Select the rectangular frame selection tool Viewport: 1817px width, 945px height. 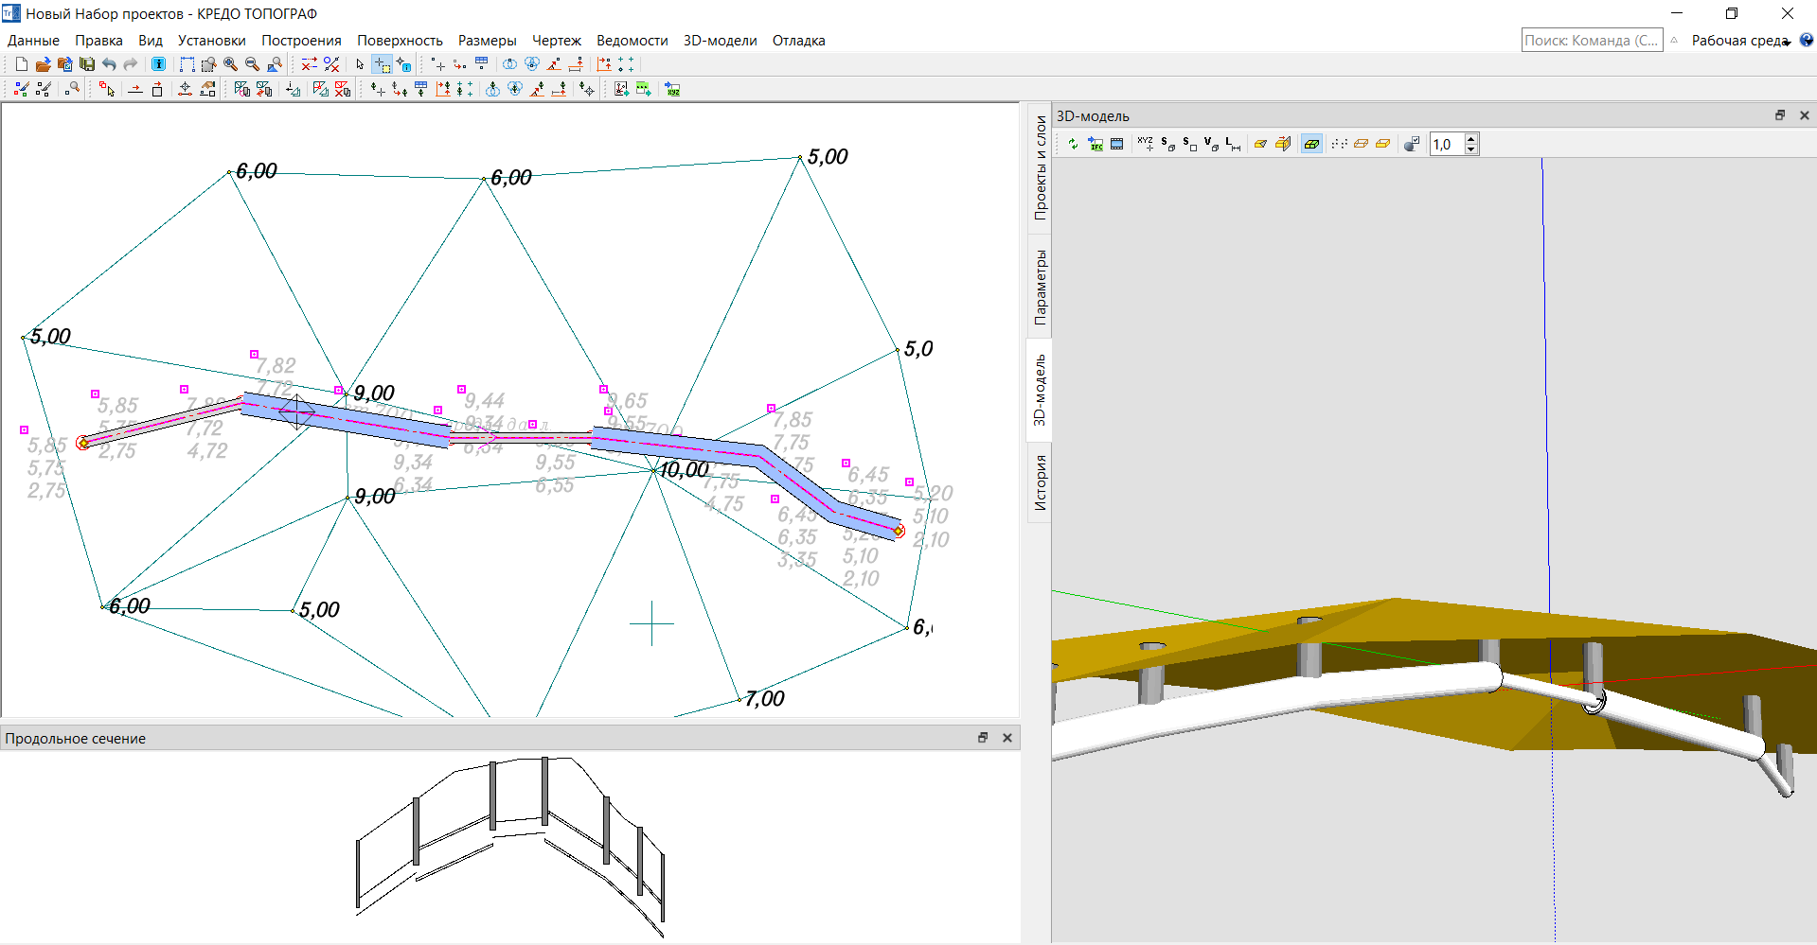[187, 64]
